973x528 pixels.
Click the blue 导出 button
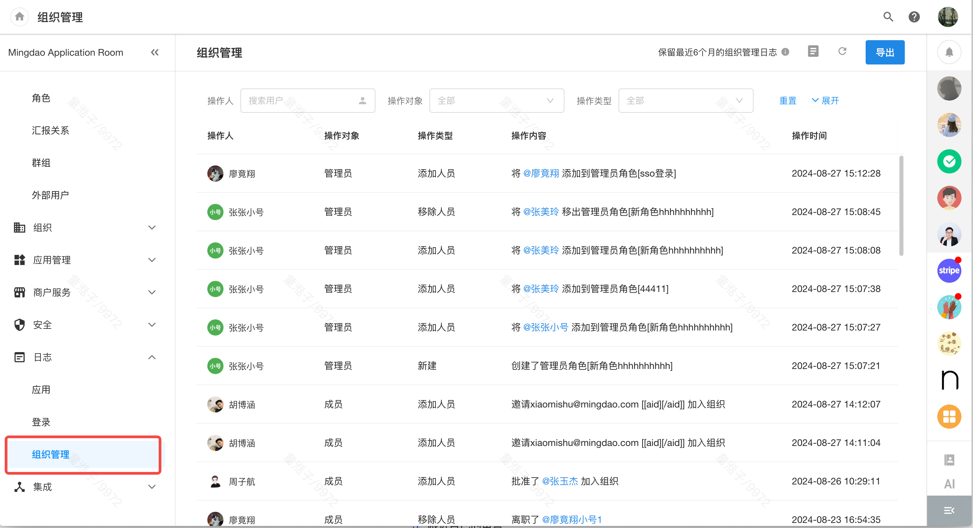[x=885, y=52]
